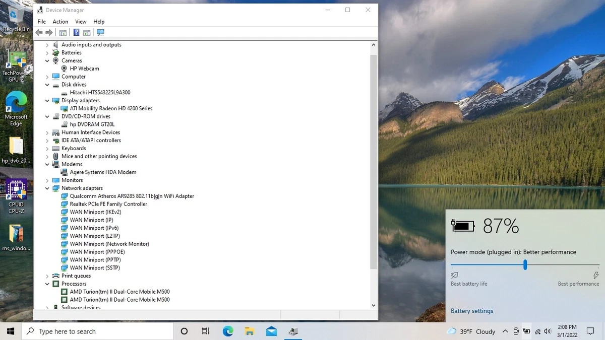Select the drive icon beside Hitachi HTS543225L9A300
This screenshot has width=605, height=340.
(64, 93)
